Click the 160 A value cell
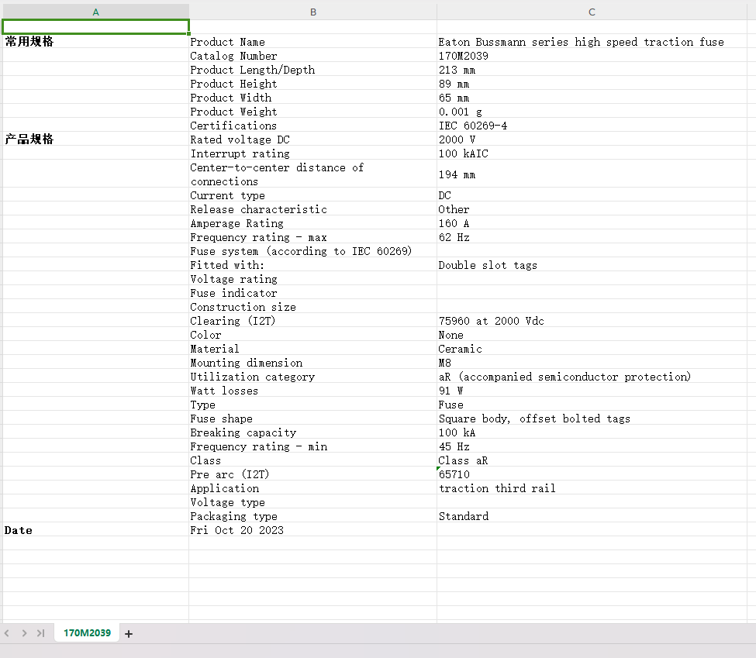This screenshot has height=658, width=756. [592, 223]
